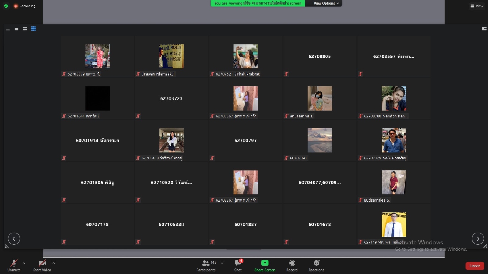
Task: Click the red Leave button
Action: point(474,265)
